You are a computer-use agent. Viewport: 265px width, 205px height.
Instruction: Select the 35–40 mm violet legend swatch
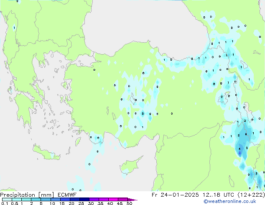click(103, 200)
